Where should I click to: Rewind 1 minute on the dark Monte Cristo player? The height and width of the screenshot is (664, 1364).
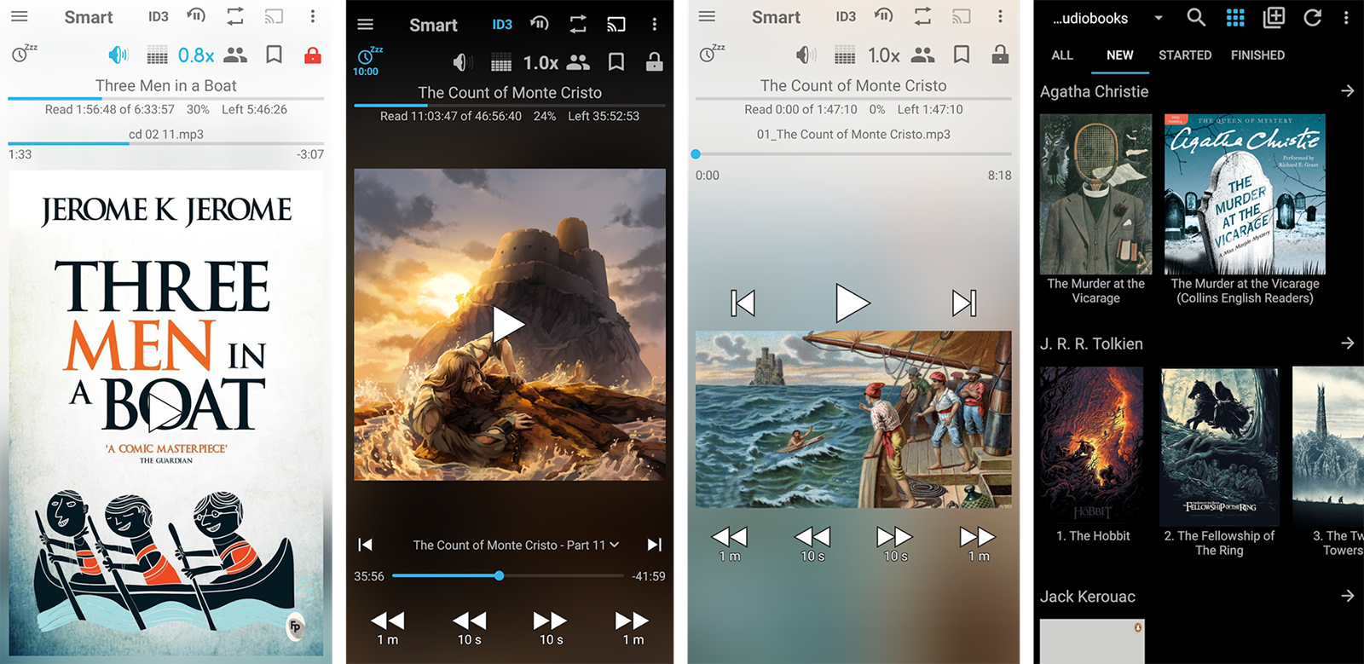coord(387,628)
